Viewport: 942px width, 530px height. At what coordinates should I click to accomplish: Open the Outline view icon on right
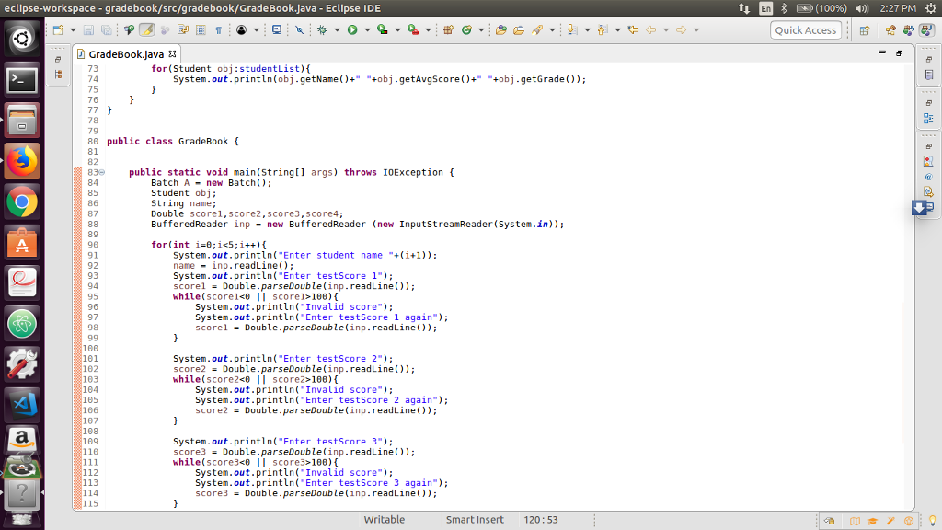tap(929, 119)
